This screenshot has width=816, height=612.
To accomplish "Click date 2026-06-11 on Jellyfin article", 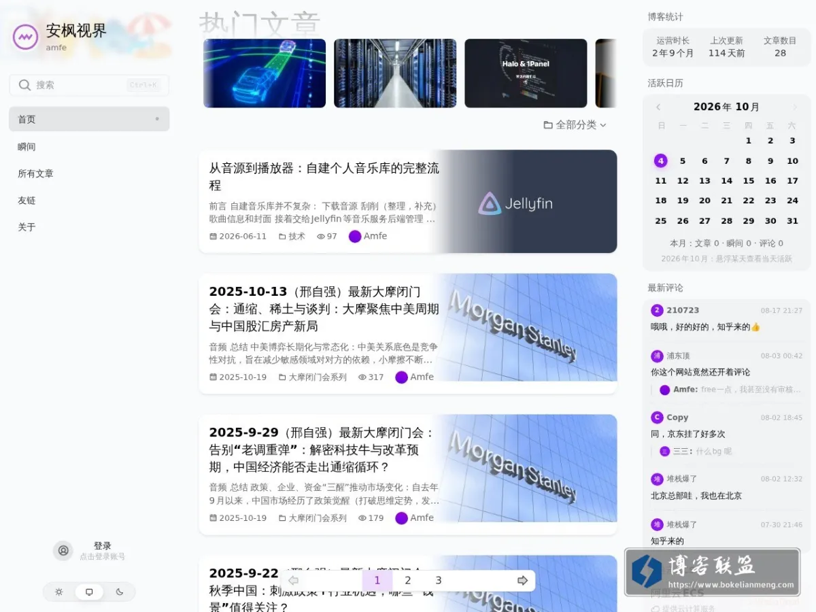I will [x=238, y=236].
